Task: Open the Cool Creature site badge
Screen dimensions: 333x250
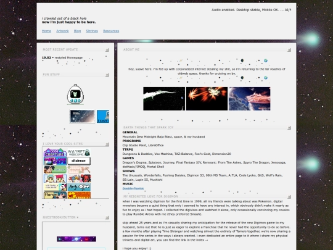Action: (55, 152)
